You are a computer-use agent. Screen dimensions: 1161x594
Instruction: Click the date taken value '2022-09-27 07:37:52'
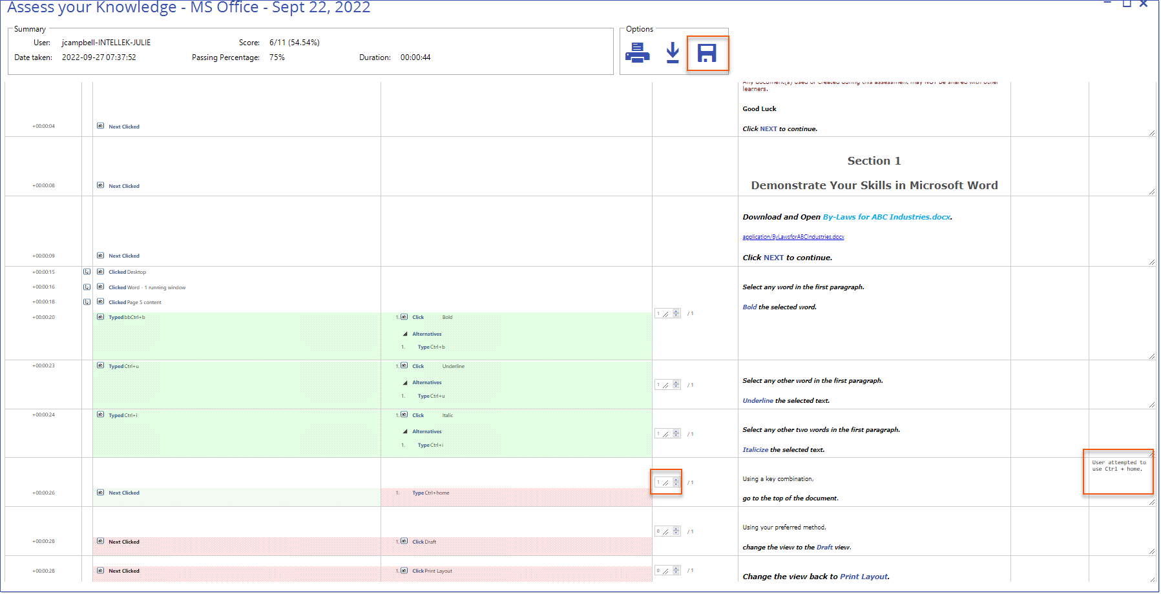(99, 57)
